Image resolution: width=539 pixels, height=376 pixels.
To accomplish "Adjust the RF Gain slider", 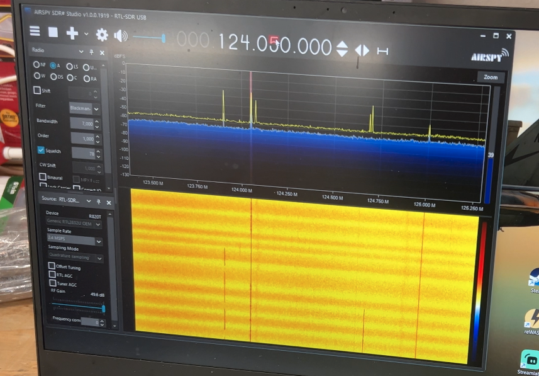I will click(x=79, y=307).
